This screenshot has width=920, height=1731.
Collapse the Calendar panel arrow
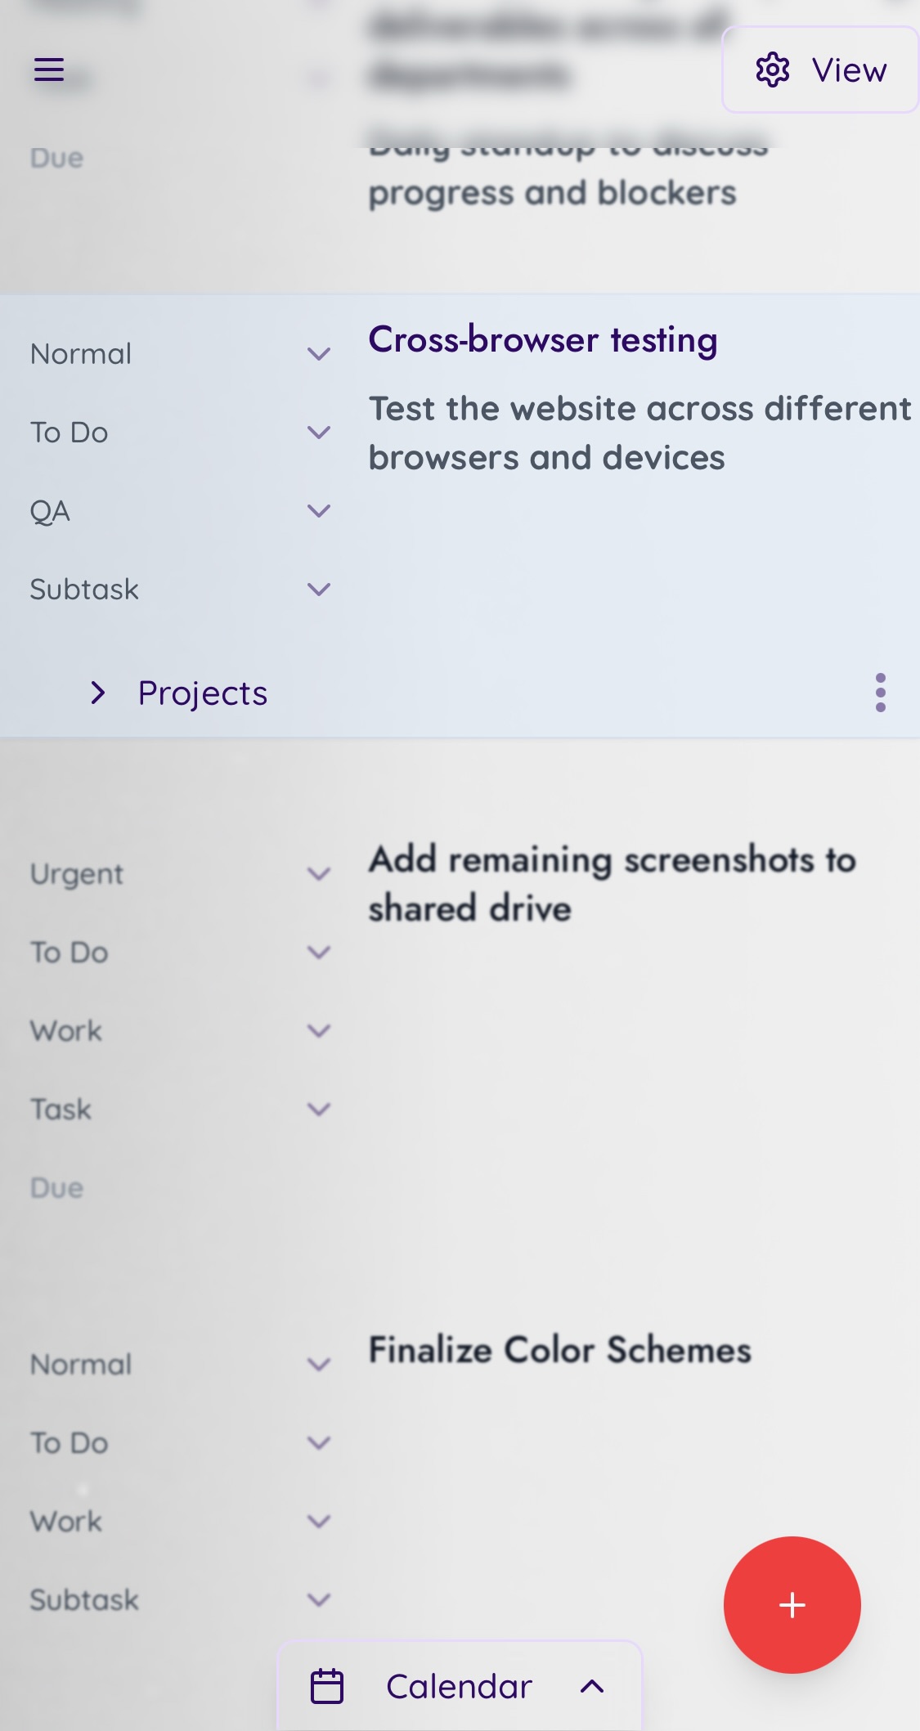(592, 1686)
